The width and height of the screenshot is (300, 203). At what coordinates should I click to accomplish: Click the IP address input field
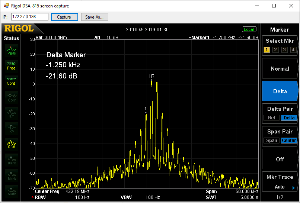[x=30, y=17]
